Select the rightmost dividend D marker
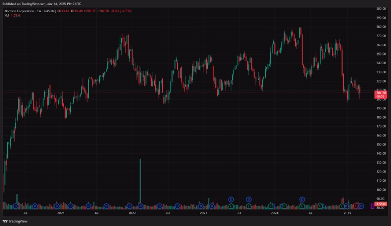Viewport: 391px width, 226px height. click(x=361, y=206)
